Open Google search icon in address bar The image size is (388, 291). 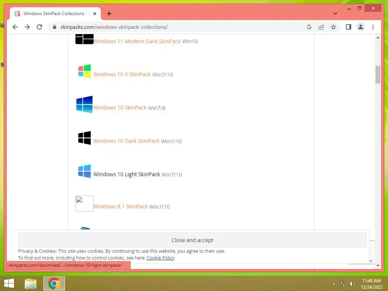pyautogui.click(x=309, y=27)
